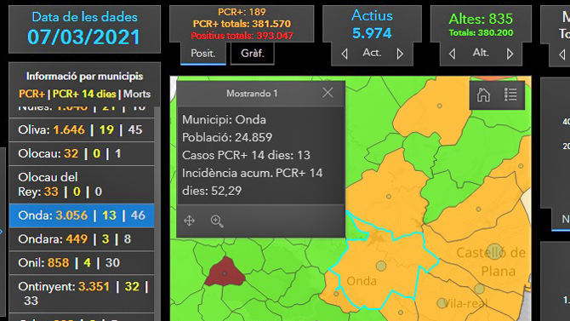Image resolution: width=570 pixels, height=321 pixels.
Task: Select Oliva in the municipality list
Action: coord(82,130)
